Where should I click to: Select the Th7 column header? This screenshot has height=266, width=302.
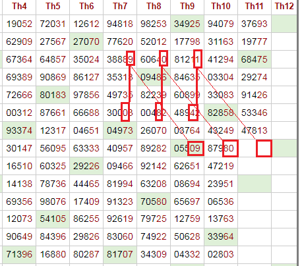tap(120, 6)
